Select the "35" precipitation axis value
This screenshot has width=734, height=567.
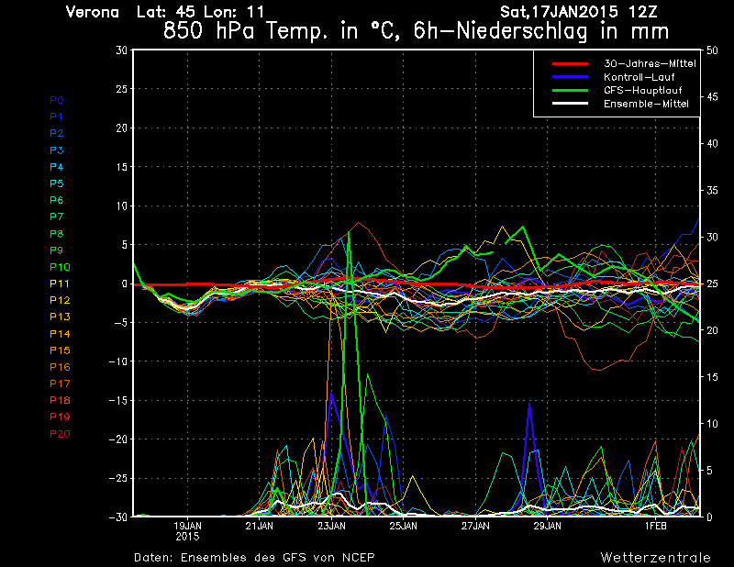pyautogui.click(x=712, y=191)
